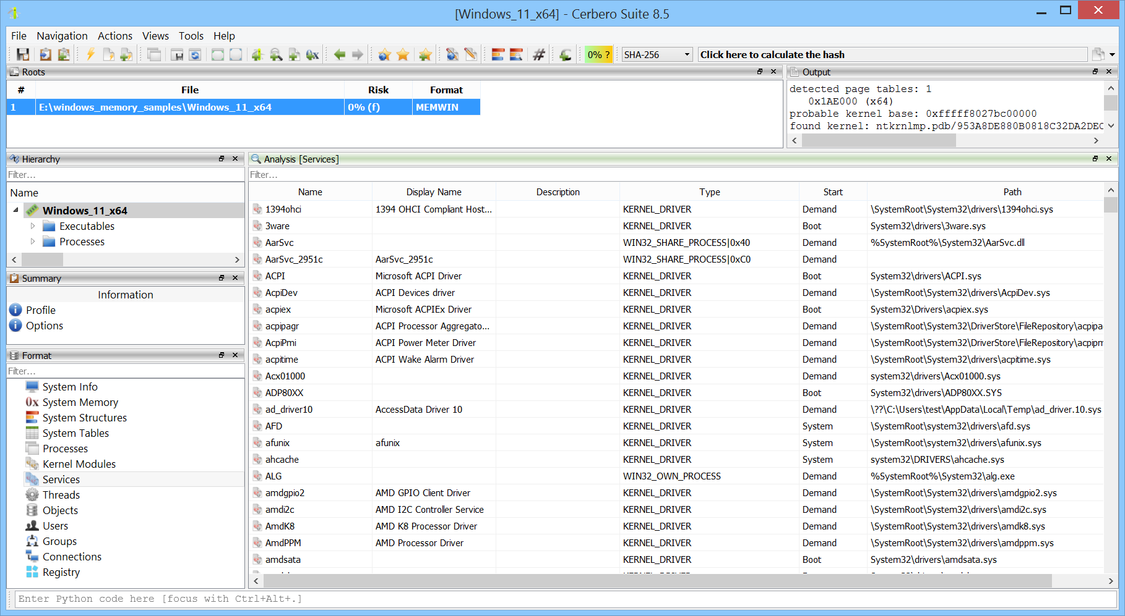The image size is (1125, 616).
Task: Float the Roots panel
Action: pyautogui.click(x=760, y=72)
